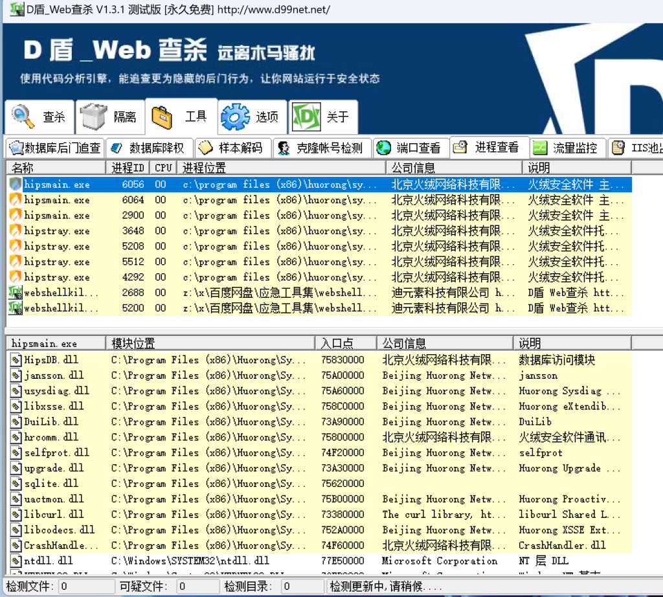The height and width of the screenshot is (597, 663).
Task: Select hipstray.exe process 3648
Action: [x=319, y=231]
